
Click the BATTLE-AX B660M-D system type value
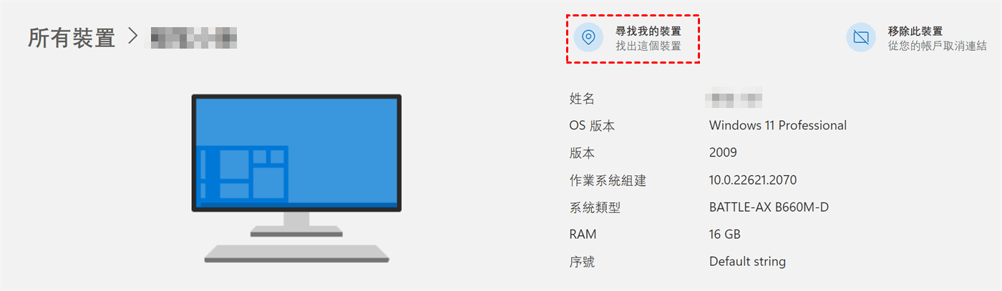coord(769,207)
